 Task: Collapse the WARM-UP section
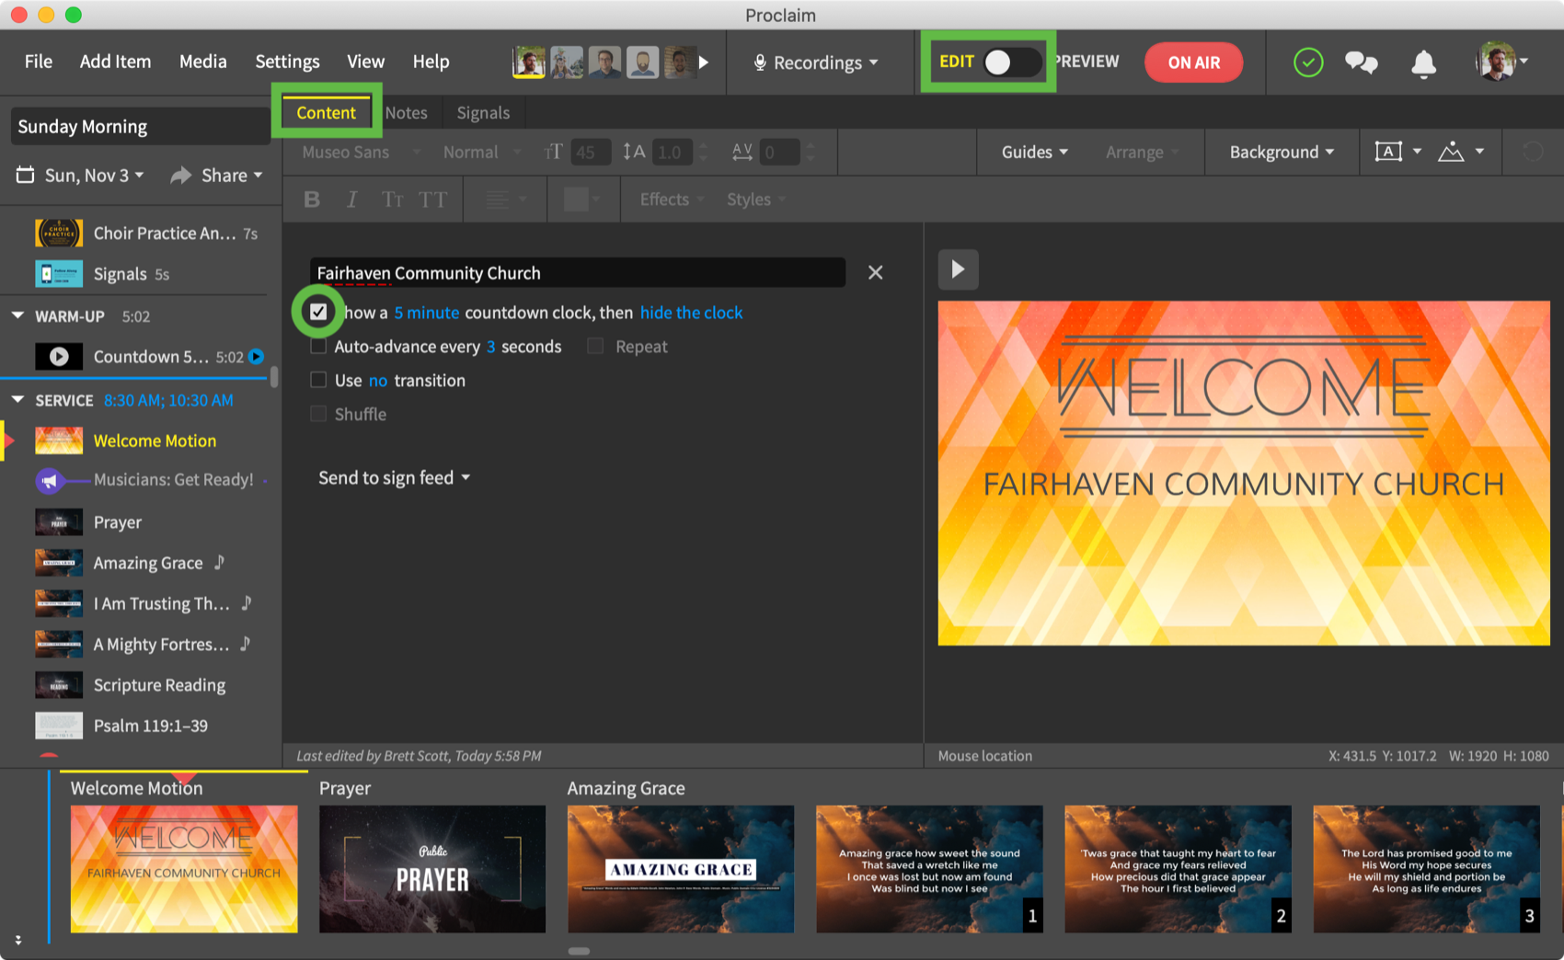17,315
